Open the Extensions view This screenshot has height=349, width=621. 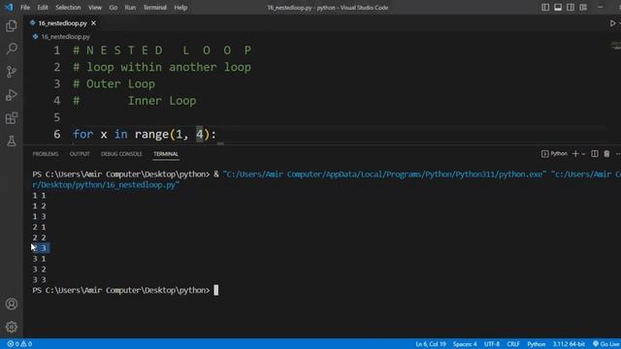pos(12,118)
